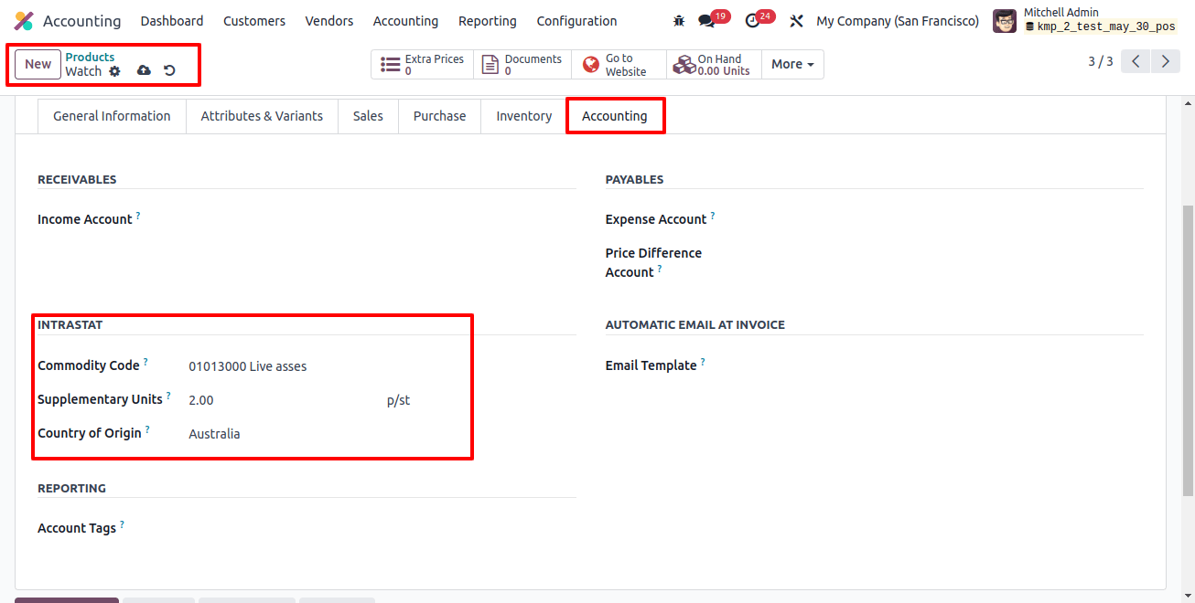The width and height of the screenshot is (1195, 603).
Task: Discard changes with the undo icon
Action: click(169, 71)
